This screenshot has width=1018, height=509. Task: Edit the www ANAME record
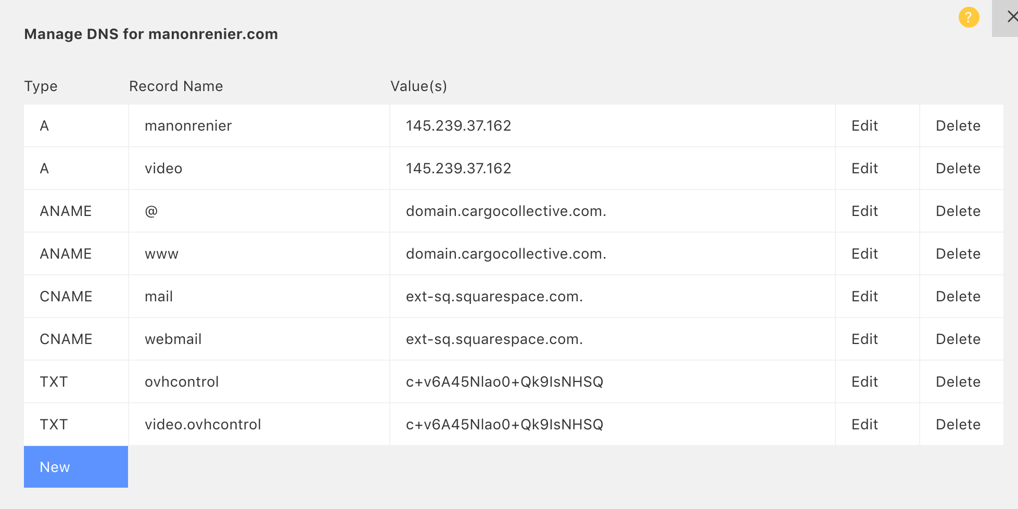(864, 254)
